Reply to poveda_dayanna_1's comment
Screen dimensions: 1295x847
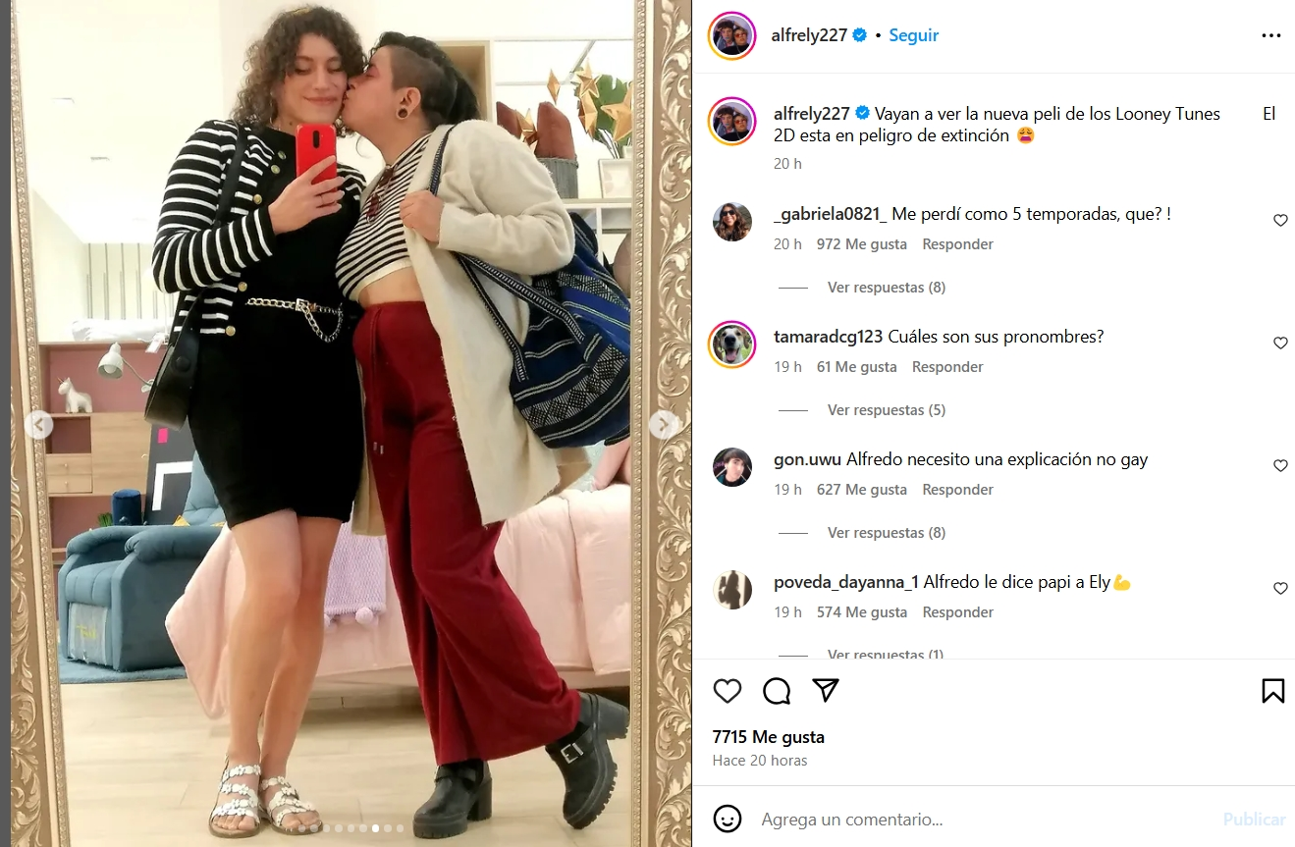coord(958,612)
